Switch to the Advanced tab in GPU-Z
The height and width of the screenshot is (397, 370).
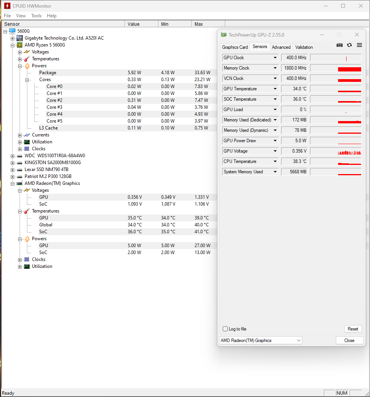[x=281, y=47]
